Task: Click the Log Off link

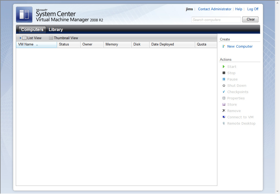Action: [x=253, y=9]
